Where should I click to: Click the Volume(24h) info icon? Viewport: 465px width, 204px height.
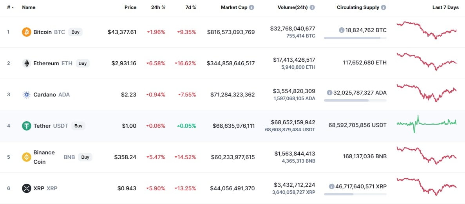pos(312,7)
